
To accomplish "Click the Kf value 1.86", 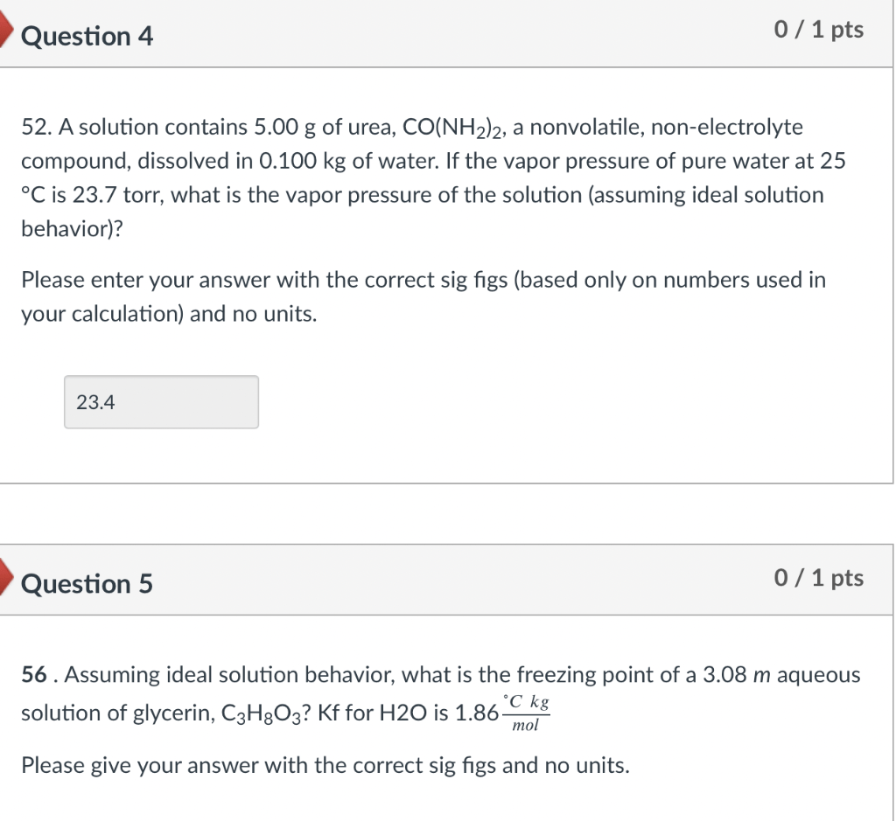I will [x=477, y=713].
